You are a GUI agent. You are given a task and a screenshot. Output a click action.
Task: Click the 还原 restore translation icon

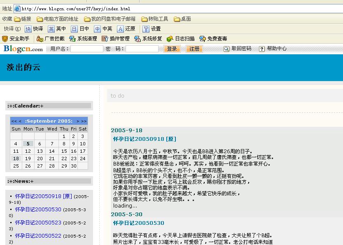pos(121,29)
